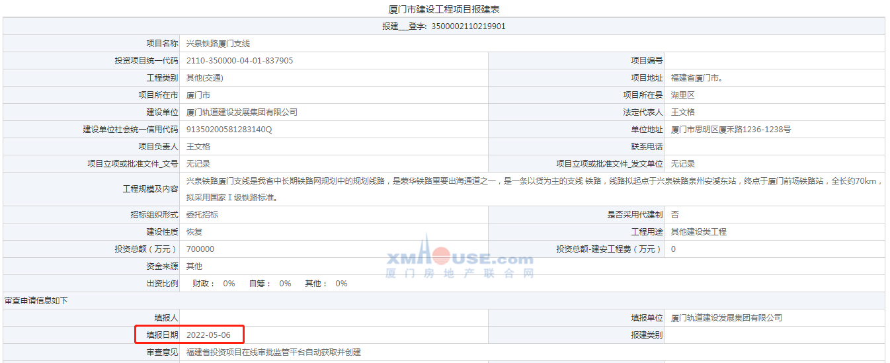Click the XMHOUSE.com watermark logo
Viewport: 890px width, 363px height.
[460, 259]
